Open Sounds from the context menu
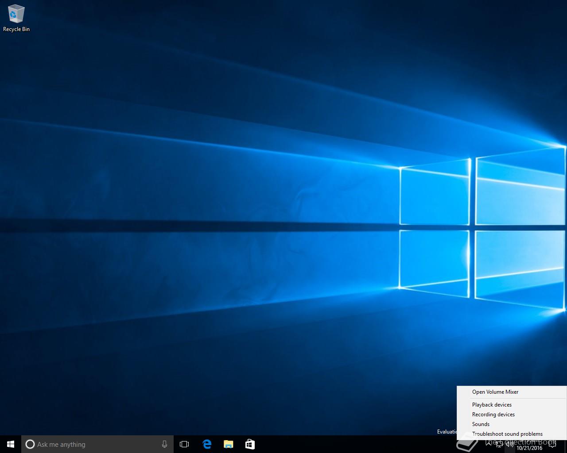This screenshot has height=453, width=567. click(481, 424)
